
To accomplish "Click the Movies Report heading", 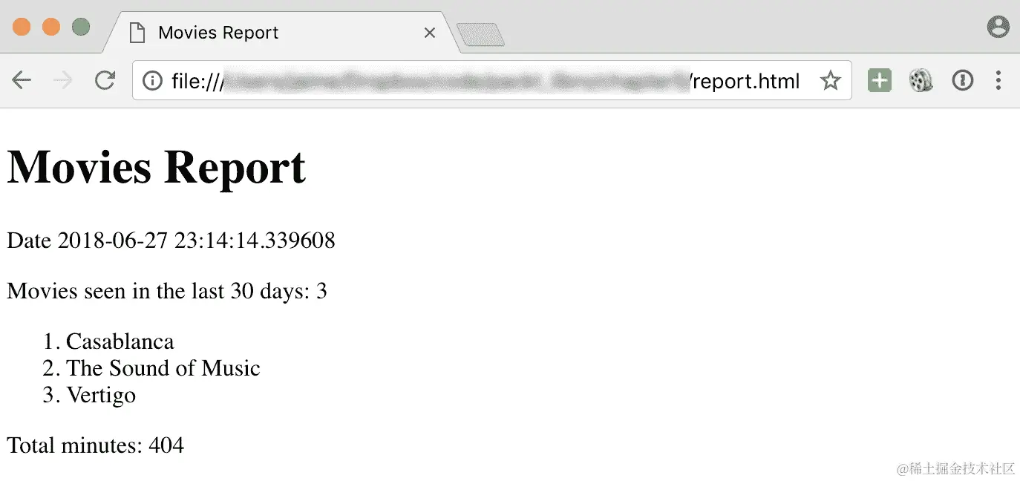I will point(156,166).
